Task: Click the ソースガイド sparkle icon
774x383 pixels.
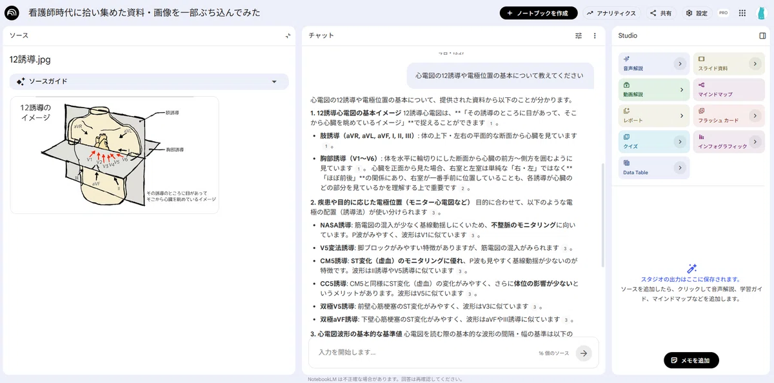Action: [x=21, y=81]
